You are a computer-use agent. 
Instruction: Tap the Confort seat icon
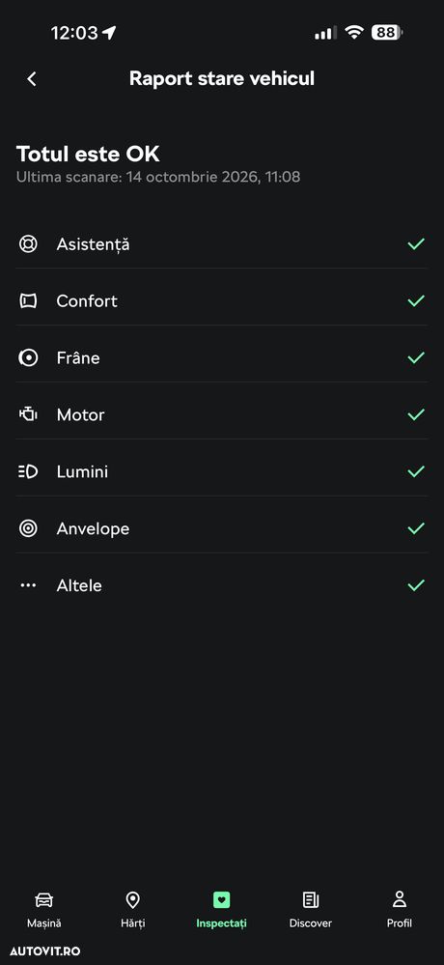[x=28, y=301]
